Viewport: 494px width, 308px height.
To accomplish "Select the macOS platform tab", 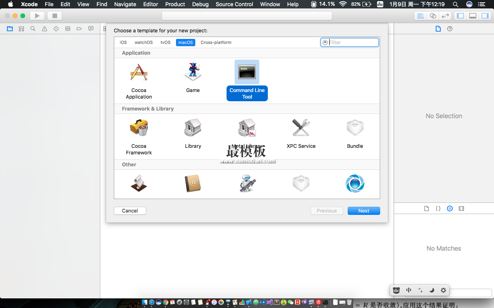I will (x=186, y=42).
